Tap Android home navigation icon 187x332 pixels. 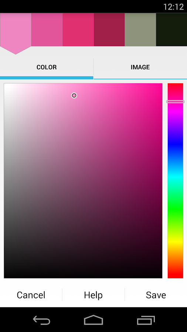coord(93,320)
